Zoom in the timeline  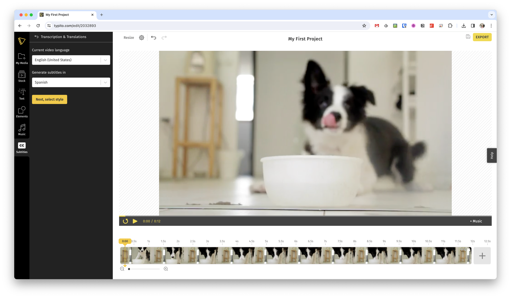pyautogui.click(x=166, y=269)
